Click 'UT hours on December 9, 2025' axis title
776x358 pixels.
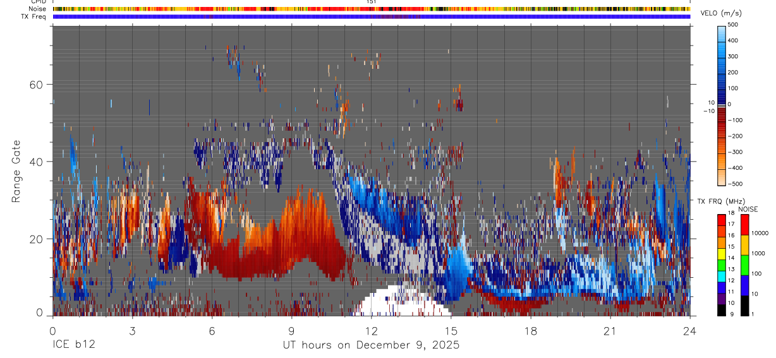[371, 345]
